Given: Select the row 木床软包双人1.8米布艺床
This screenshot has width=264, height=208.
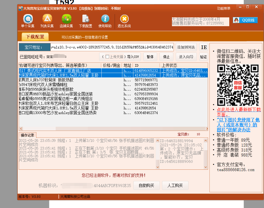Looking at the screenshot, I should (113, 104).
